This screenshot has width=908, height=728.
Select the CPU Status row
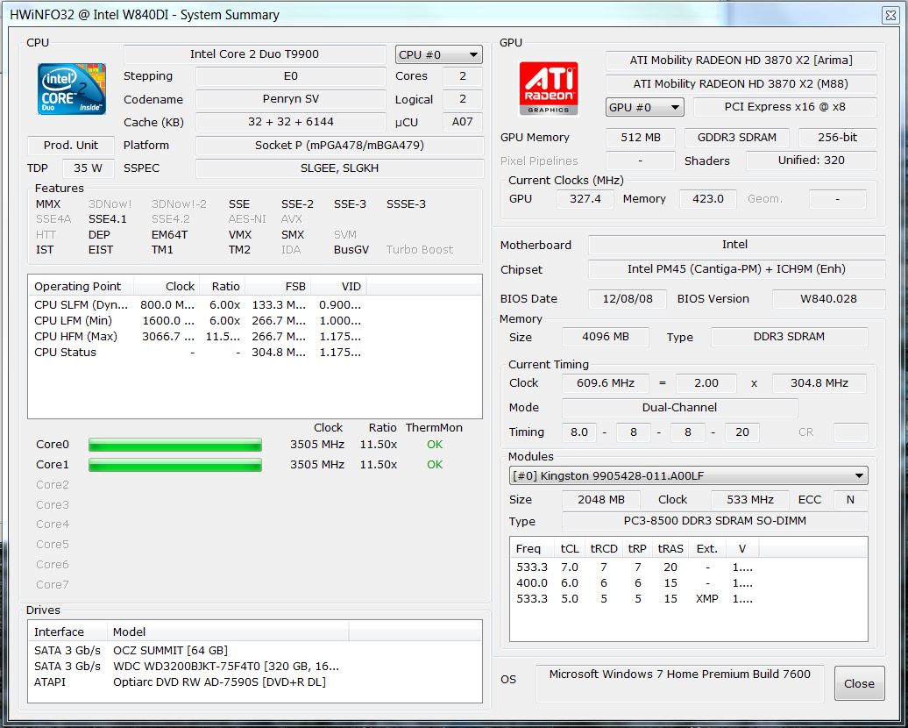(197, 352)
